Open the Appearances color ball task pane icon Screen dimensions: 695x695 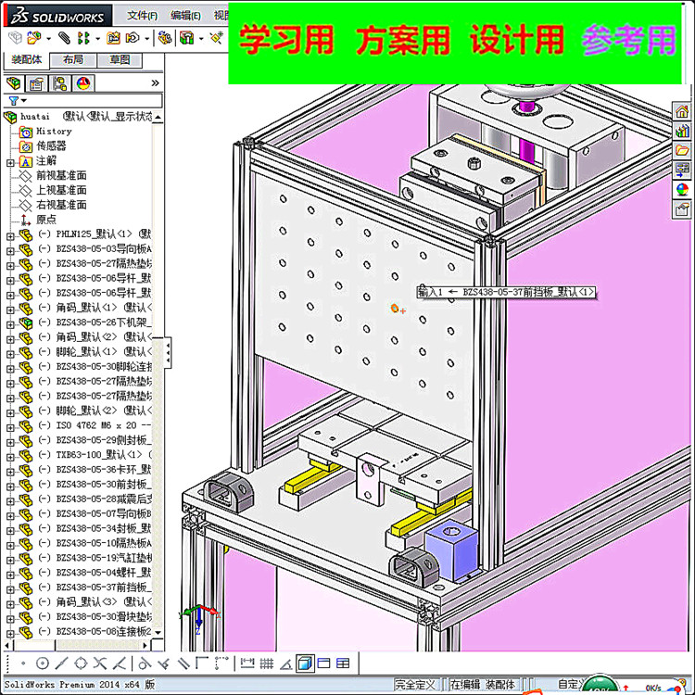coord(682,189)
